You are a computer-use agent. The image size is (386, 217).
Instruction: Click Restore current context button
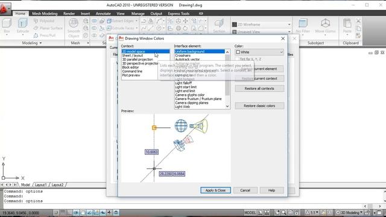coord(259,78)
